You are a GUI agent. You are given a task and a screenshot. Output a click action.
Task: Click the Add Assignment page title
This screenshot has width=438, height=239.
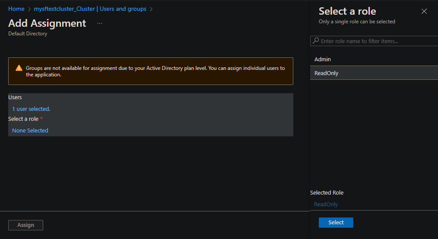pyautogui.click(x=47, y=23)
